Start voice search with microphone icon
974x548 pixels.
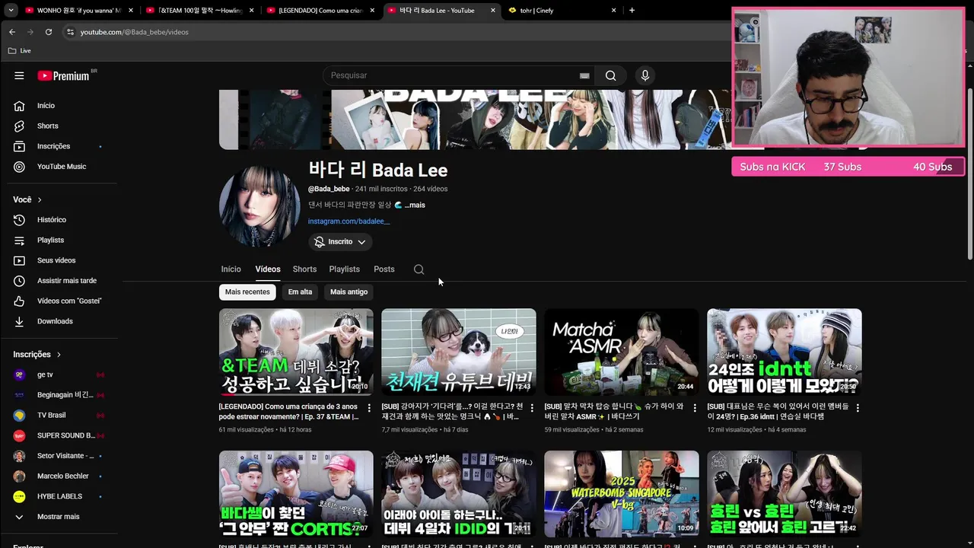pos(645,75)
